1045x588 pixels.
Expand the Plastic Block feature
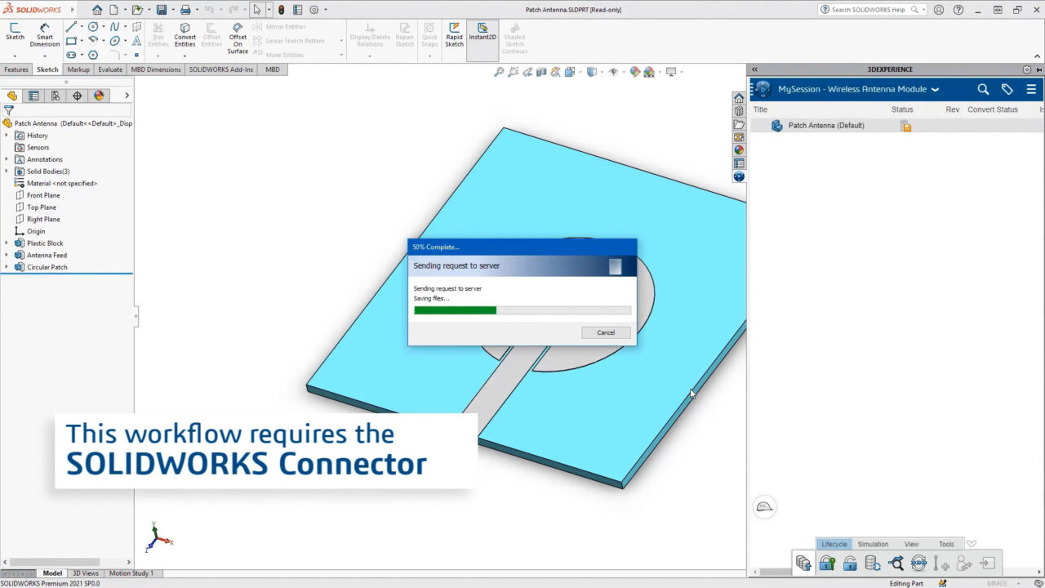pyautogui.click(x=7, y=243)
